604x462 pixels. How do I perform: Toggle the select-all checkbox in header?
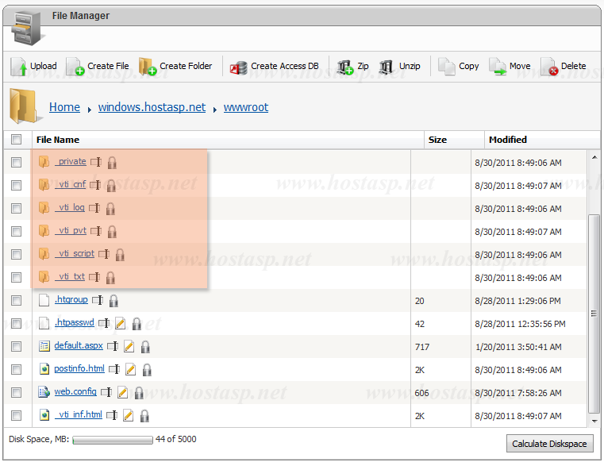coord(17,140)
